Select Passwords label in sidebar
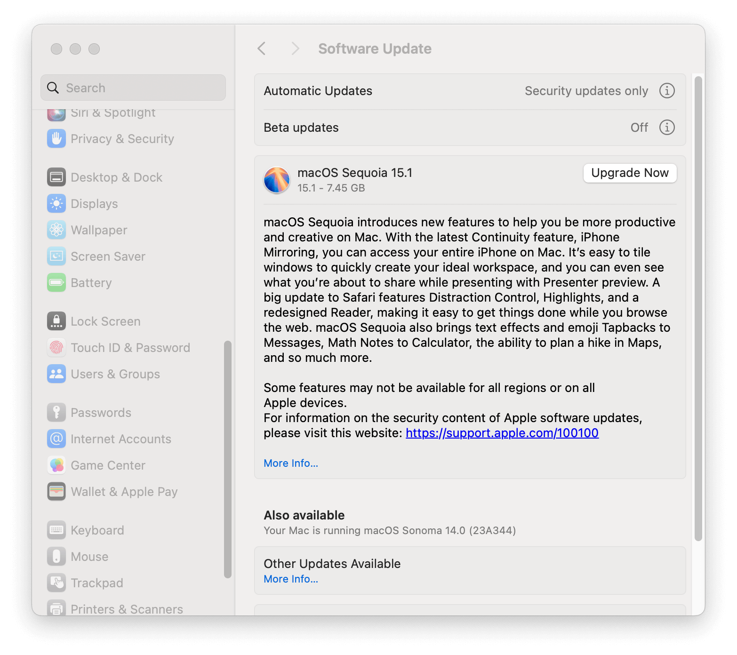Screen dimensions: 737x655 (x=101, y=413)
